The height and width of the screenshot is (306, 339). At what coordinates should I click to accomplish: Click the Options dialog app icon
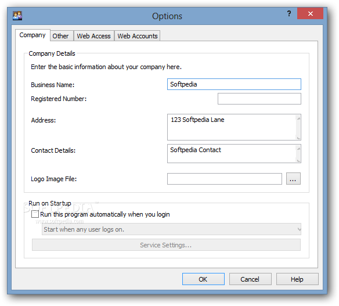click(x=17, y=16)
